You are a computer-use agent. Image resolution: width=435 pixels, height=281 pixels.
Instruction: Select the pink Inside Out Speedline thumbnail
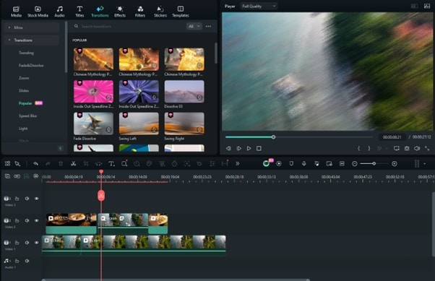93,92
